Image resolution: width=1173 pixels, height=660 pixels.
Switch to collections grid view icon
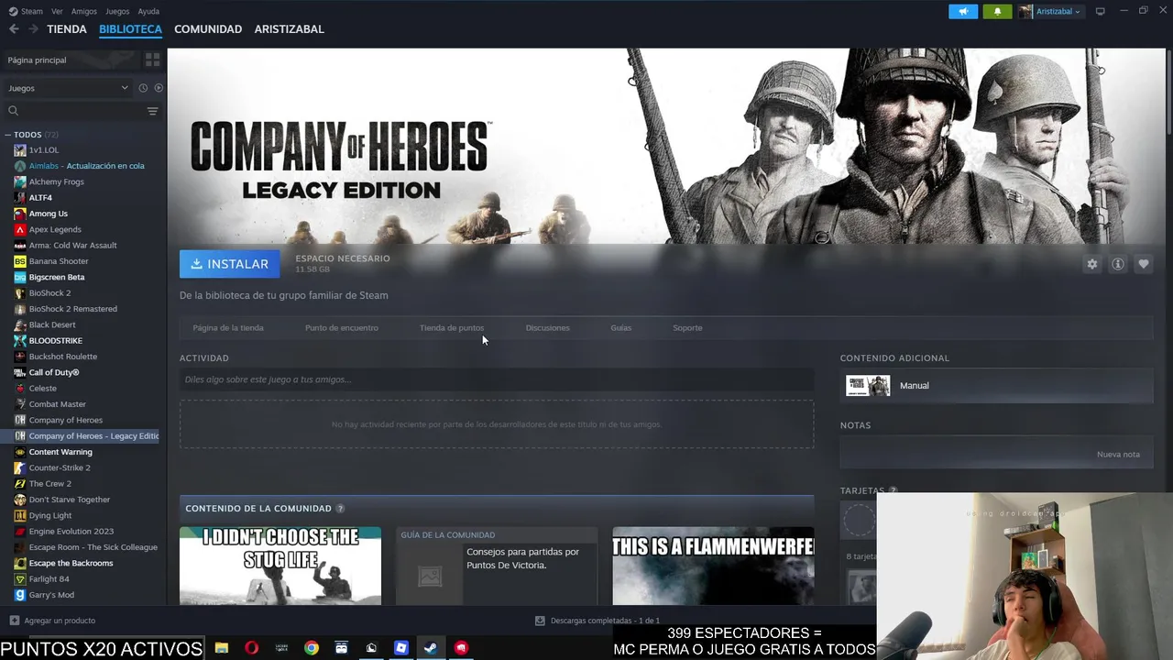pyautogui.click(x=153, y=60)
